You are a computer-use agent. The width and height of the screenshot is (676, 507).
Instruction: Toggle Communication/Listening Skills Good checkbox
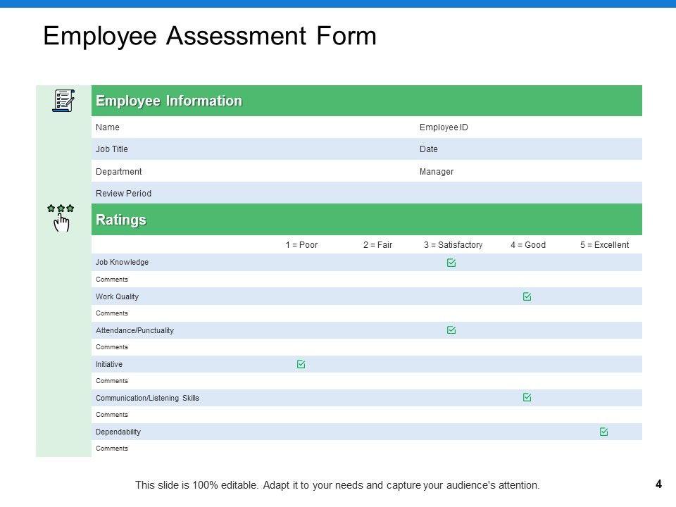click(527, 398)
